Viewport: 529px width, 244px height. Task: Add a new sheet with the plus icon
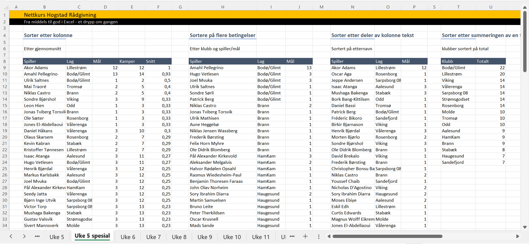tap(305, 237)
